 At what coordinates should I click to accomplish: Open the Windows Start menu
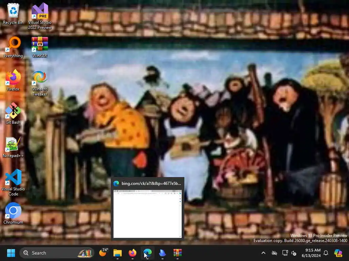tap(11, 253)
